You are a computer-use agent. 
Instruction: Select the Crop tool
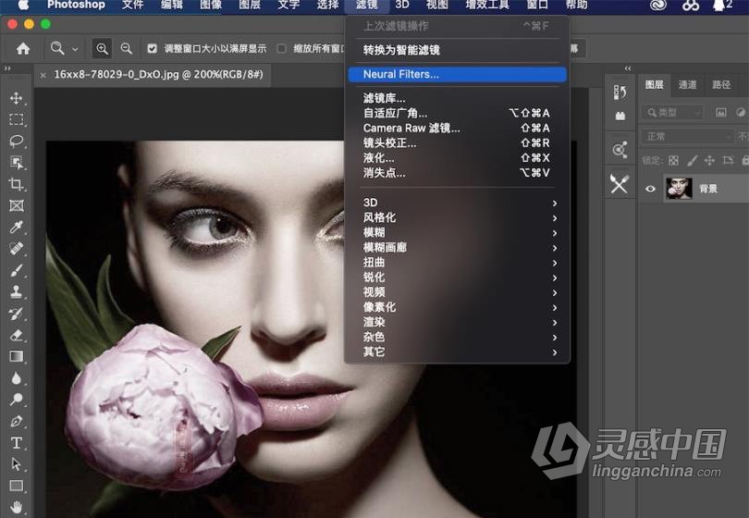pyautogui.click(x=17, y=184)
